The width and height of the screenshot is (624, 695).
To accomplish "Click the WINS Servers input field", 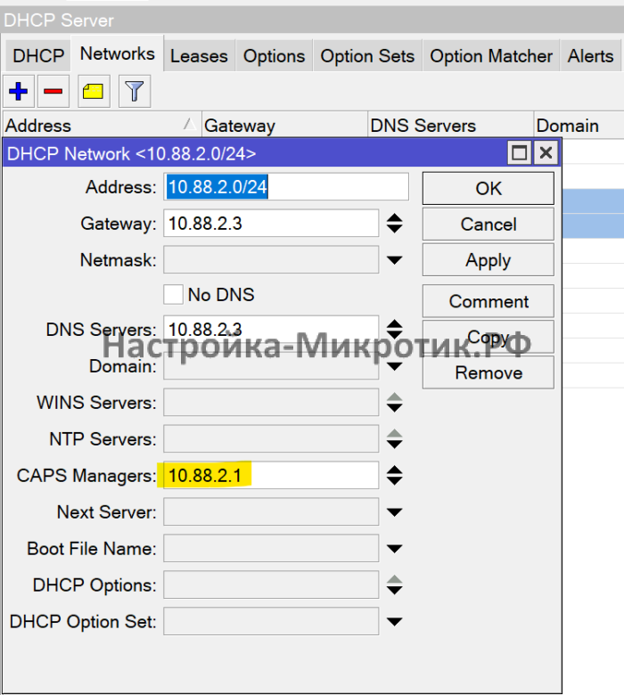I will (x=271, y=403).
